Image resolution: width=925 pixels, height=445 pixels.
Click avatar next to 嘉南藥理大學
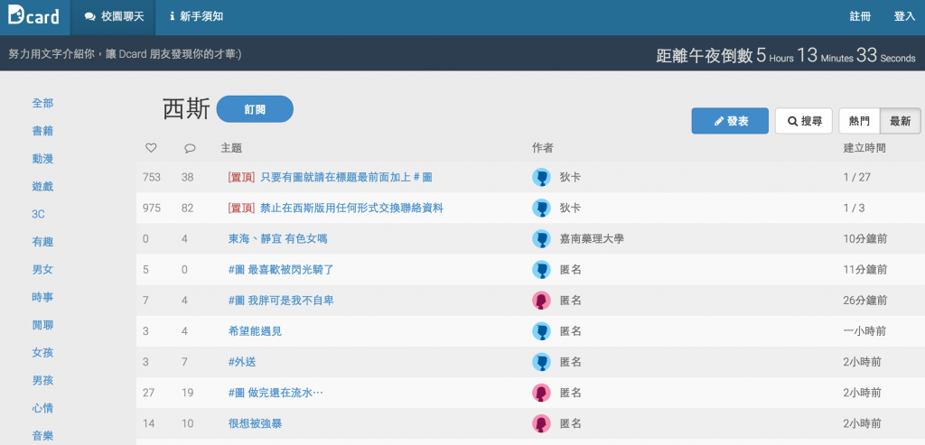541,238
